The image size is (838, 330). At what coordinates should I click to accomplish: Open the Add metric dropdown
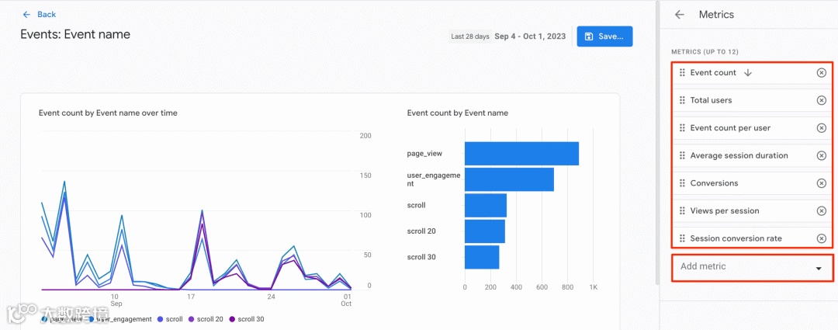click(753, 267)
